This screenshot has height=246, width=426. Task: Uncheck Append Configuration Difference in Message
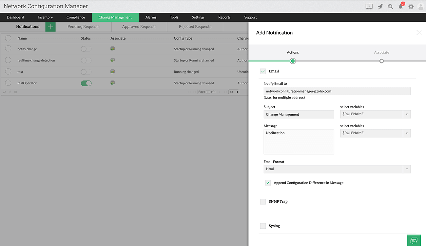(268, 183)
